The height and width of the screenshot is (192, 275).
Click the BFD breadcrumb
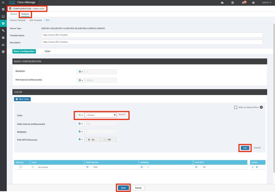(x=48, y=20)
